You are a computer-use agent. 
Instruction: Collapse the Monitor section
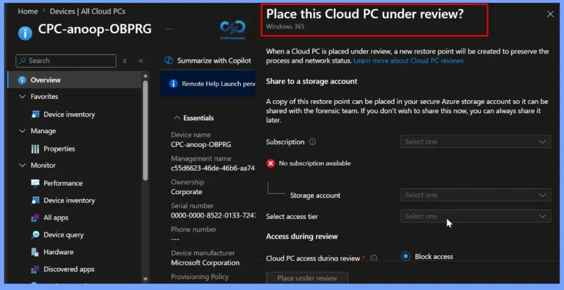point(22,165)
